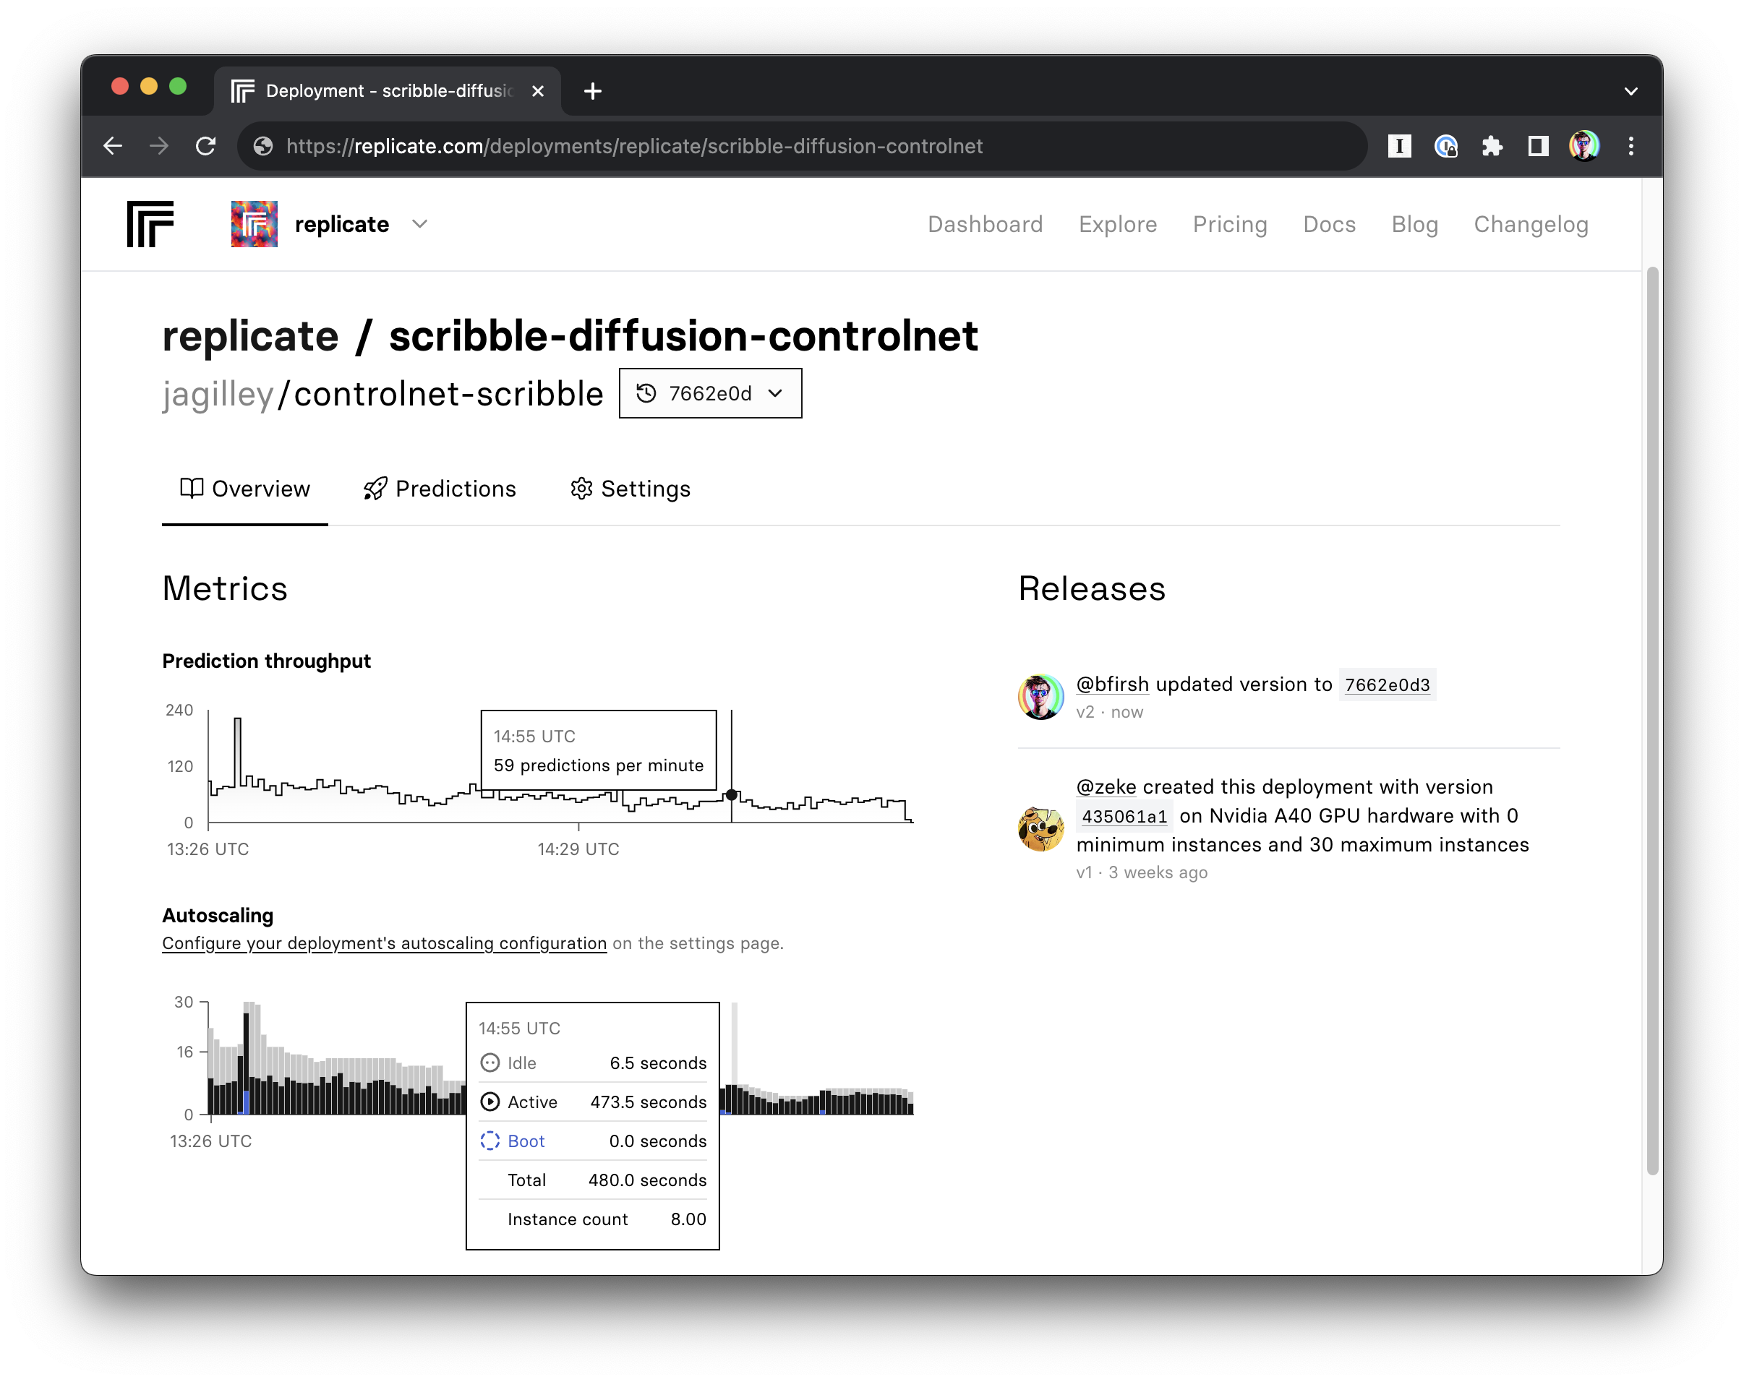Click bfirsh avatar in Releases
This screenshot has height=1382, width=1744.
click(x=1040, y=696)
